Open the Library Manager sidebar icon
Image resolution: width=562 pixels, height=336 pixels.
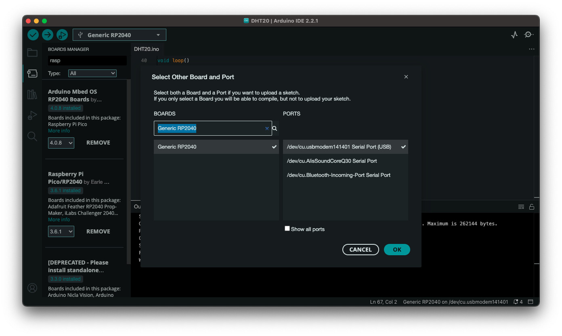click(32, 94)
